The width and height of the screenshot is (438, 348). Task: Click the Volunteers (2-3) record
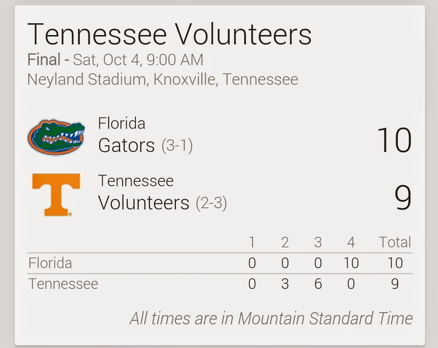(211, 203)
